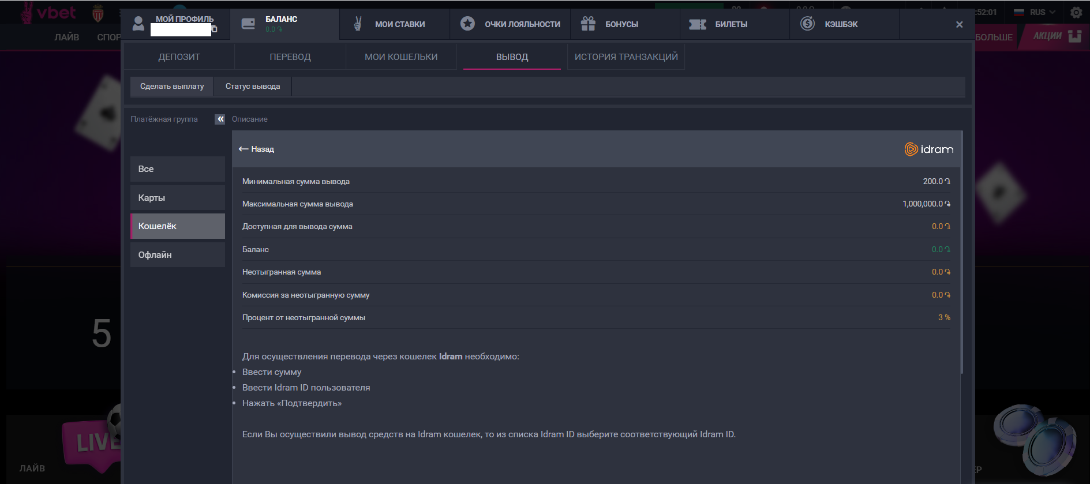Image resolution: width=1090 pixels, height=484 pixels.
Task: Click Баланс row label
Action: click(x=256, y=249)
